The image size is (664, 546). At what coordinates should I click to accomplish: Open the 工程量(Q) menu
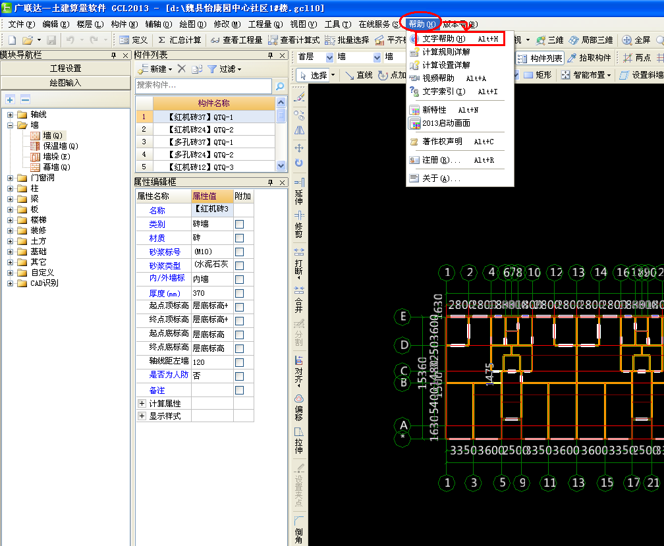(265, 24)
